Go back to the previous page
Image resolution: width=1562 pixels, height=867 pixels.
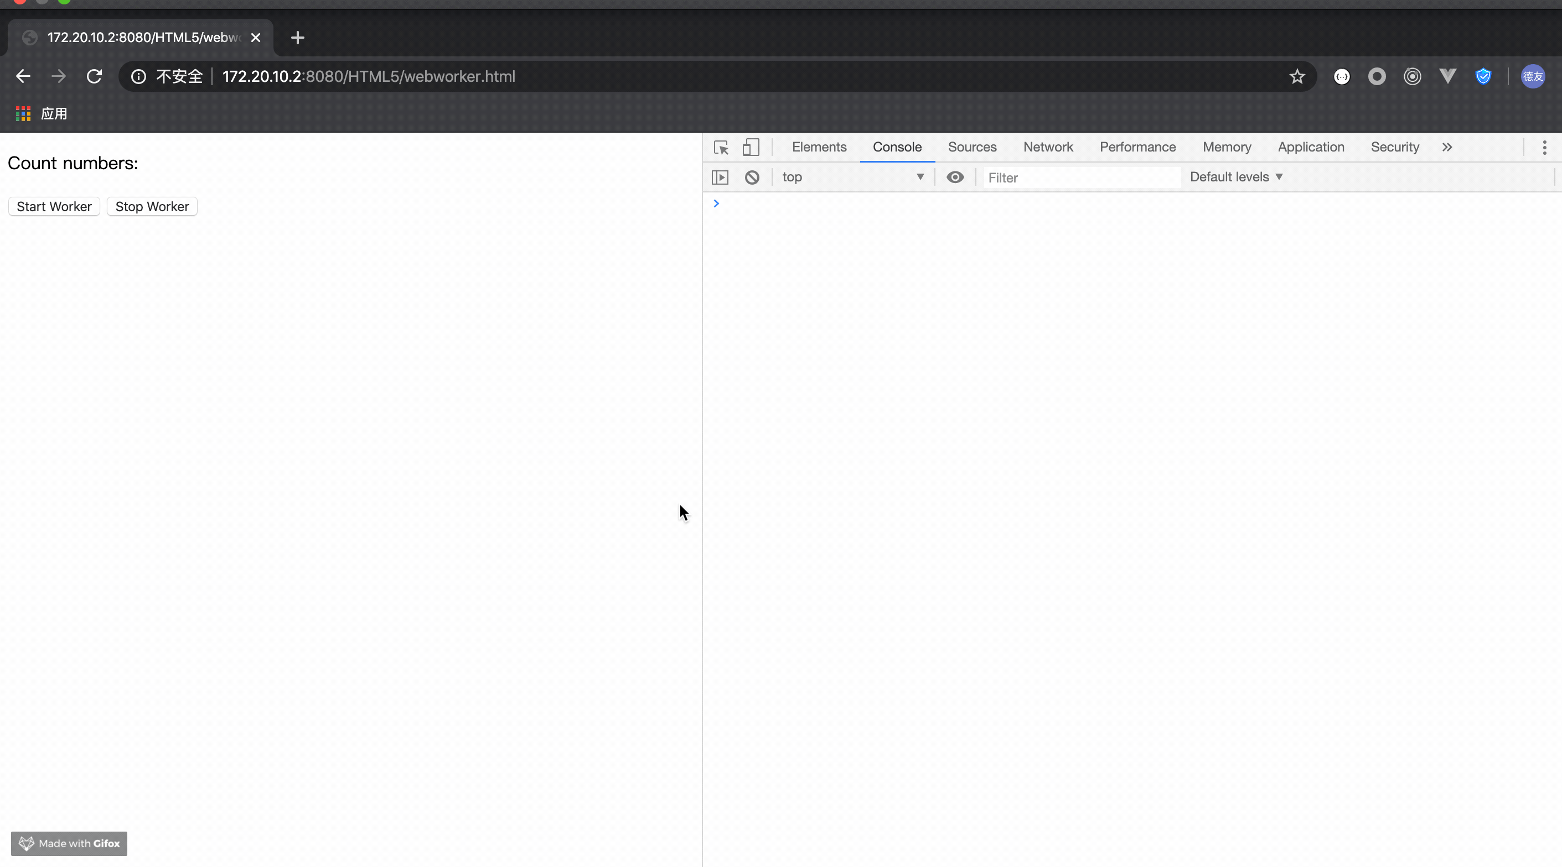(x=23, y=77)
